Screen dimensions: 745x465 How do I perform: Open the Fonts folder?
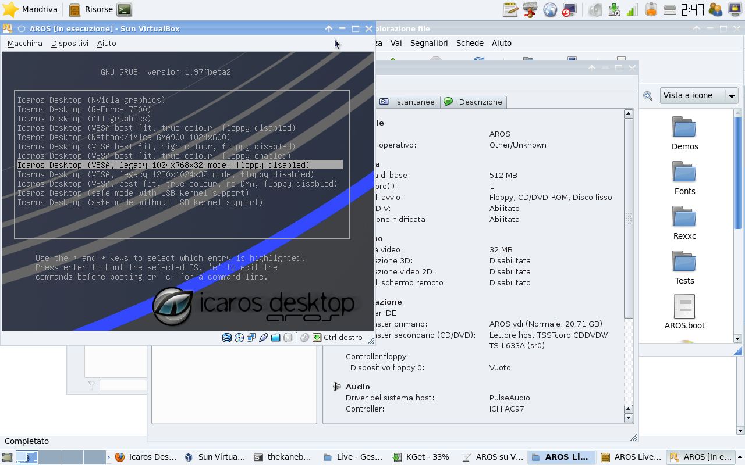(x=684, y=178)
